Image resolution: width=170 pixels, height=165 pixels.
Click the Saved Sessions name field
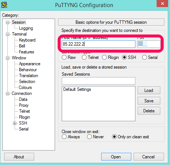tap(99, 81)
